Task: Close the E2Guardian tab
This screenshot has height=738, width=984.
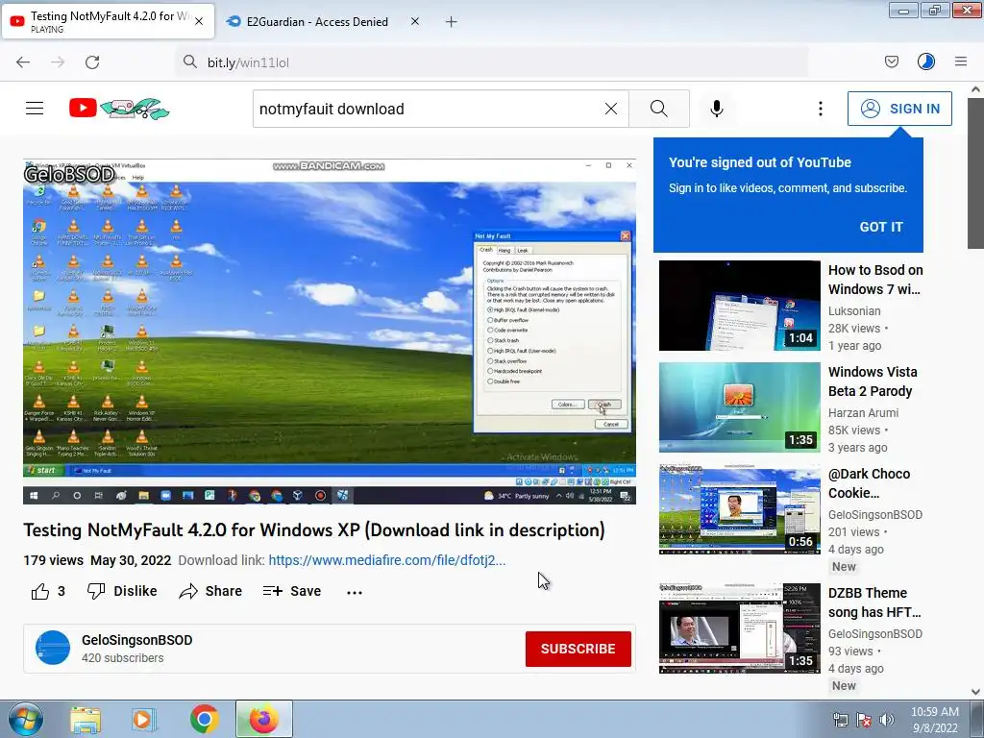Action: [415, 21]
